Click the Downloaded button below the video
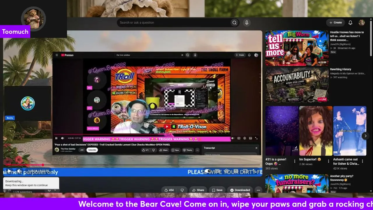This screenshot has height=210, width=373. 240,190
